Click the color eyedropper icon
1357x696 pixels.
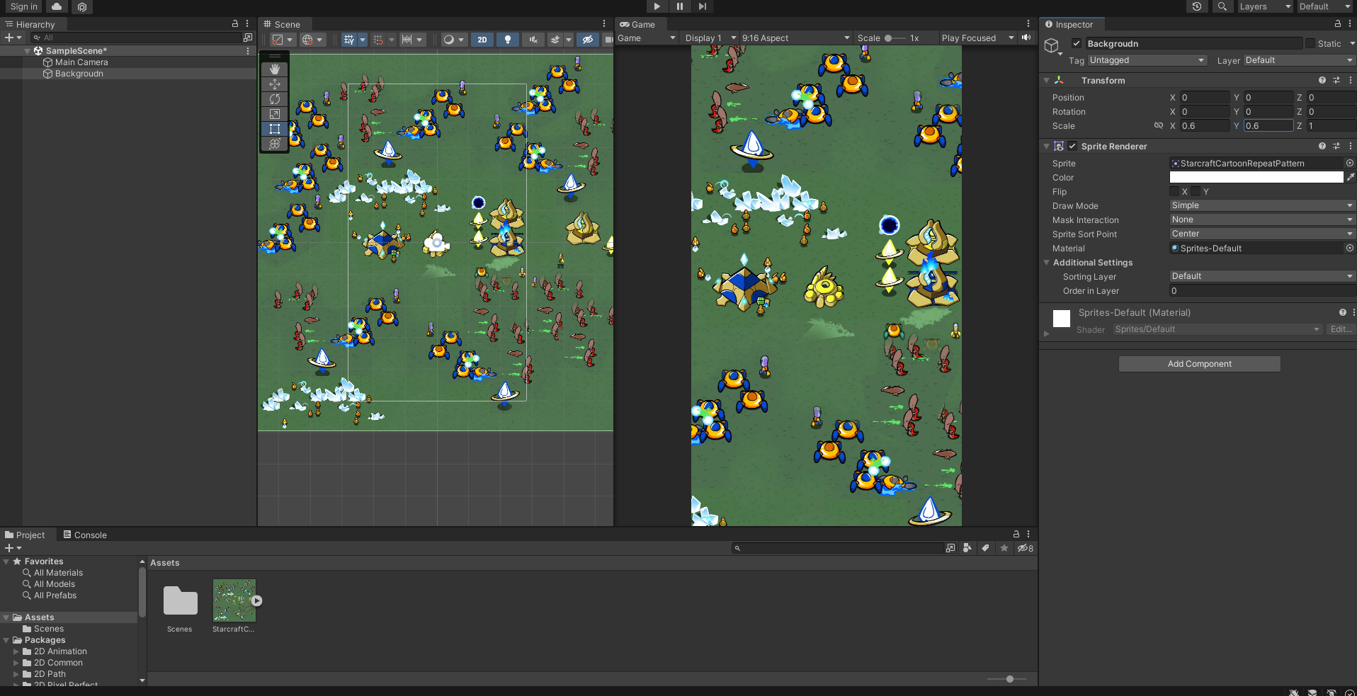(1350, 177)
